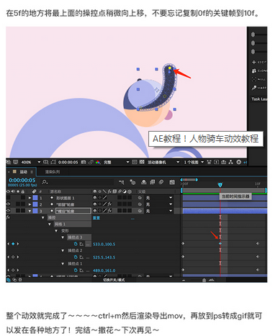Open layer 3 parent dropdown showing 无
Image resolution: width=278 pixels, height=336 pixels.
click(159, 211)
